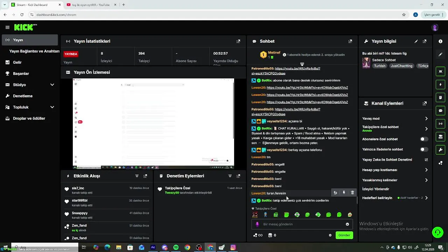448x252 pixels.
Task: Pop out the Kanal Eylemleri panel
Action: tap(425, 104)
